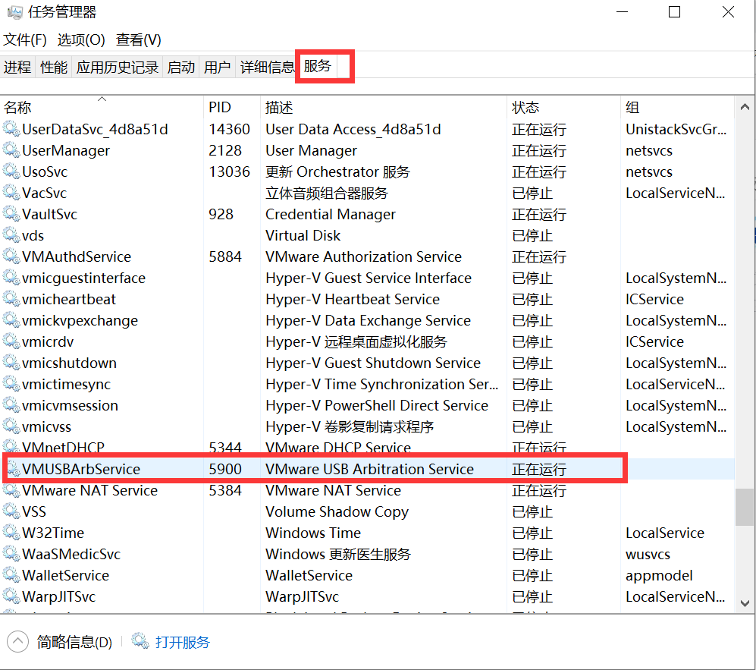Click the service icon next to VacSvc
This screenshot has height=670, width=756.
(x=11, y=193)
